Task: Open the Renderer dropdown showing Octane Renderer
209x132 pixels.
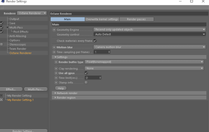Action: [x=32, y=13]
